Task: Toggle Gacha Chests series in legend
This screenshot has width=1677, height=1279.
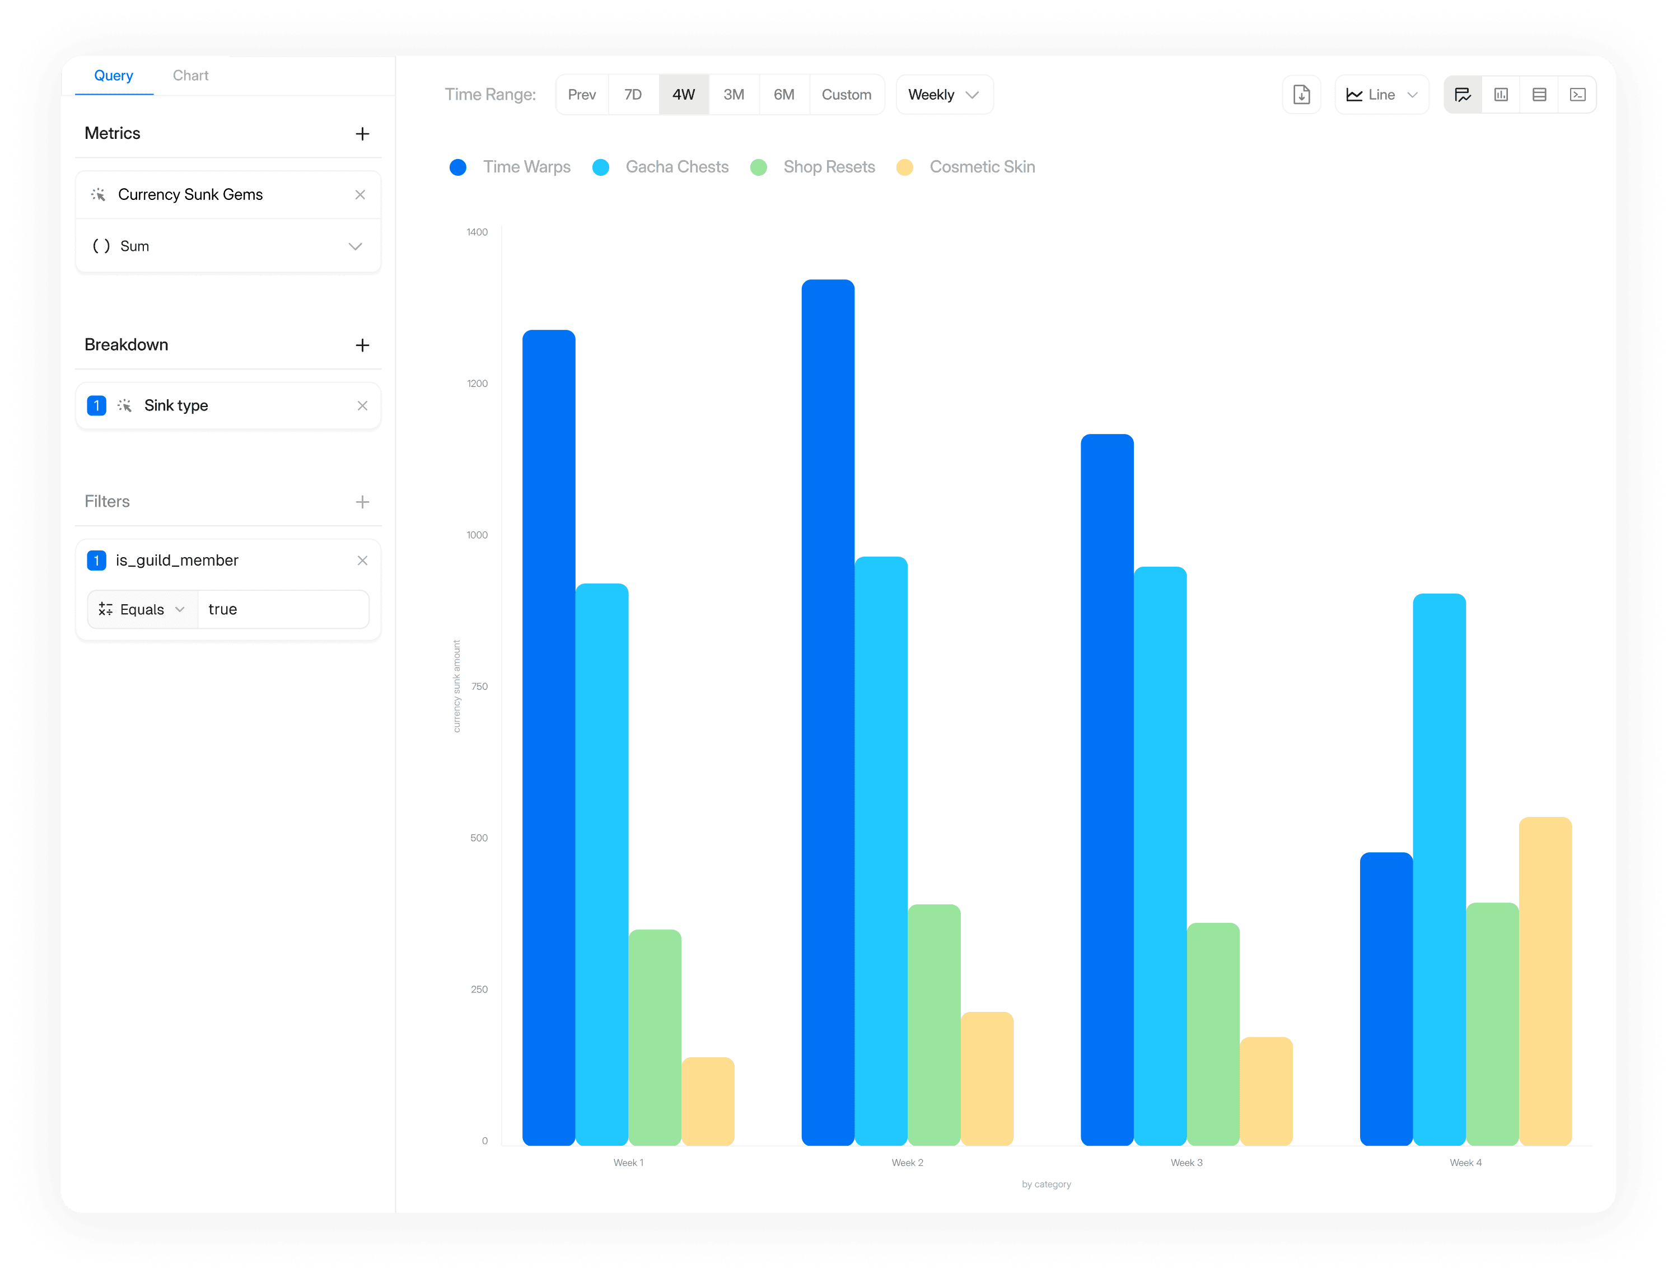Action: (x=660, y=167)
